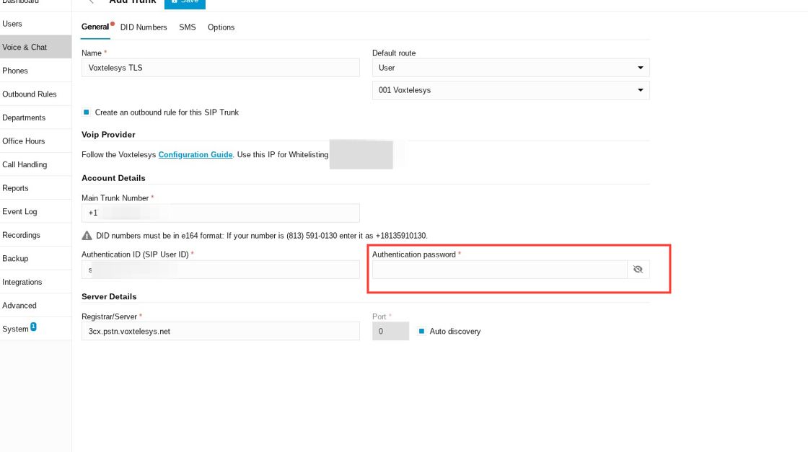Click the Name field with Voxtelesys TLS
The height and width of the screenshot is (452, 808).
pos(221,68)
